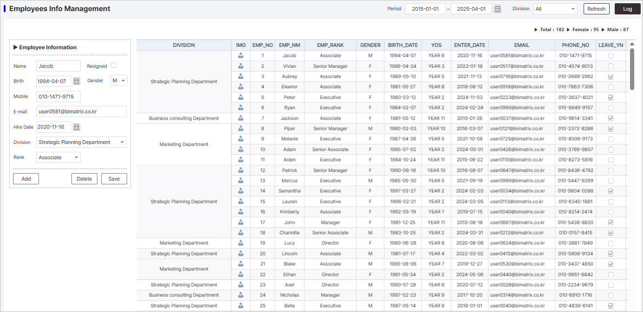Sort by the YOS column header
Viewport: 643px width, 312px height.
pyautogui.click(x=436, y=45)
